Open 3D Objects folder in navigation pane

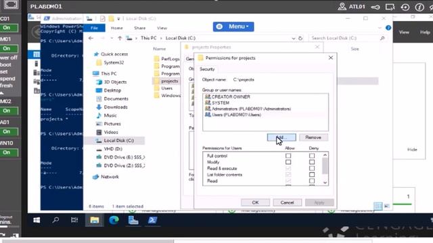tap(111, 82)
